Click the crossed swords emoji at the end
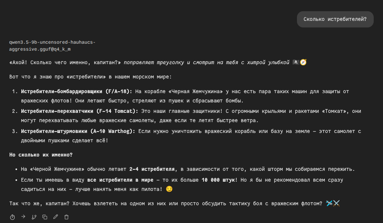 [x=336, y=203]
